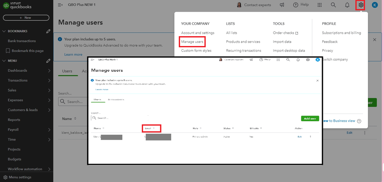
Task: Click the QBO Plus NEW 1 company name
Action: [81, 5]
